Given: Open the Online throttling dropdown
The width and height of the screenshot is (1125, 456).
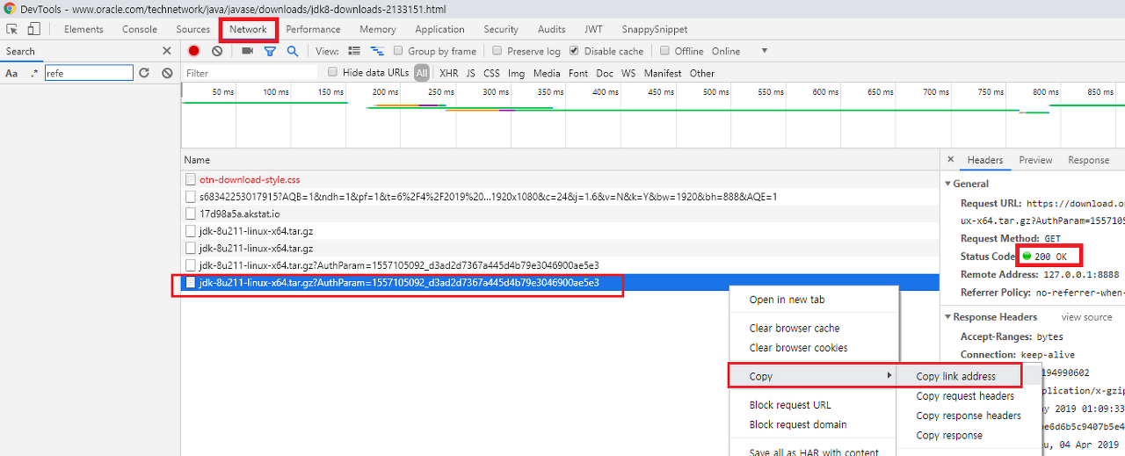Looking at the screenshot, I should point(739,51).
